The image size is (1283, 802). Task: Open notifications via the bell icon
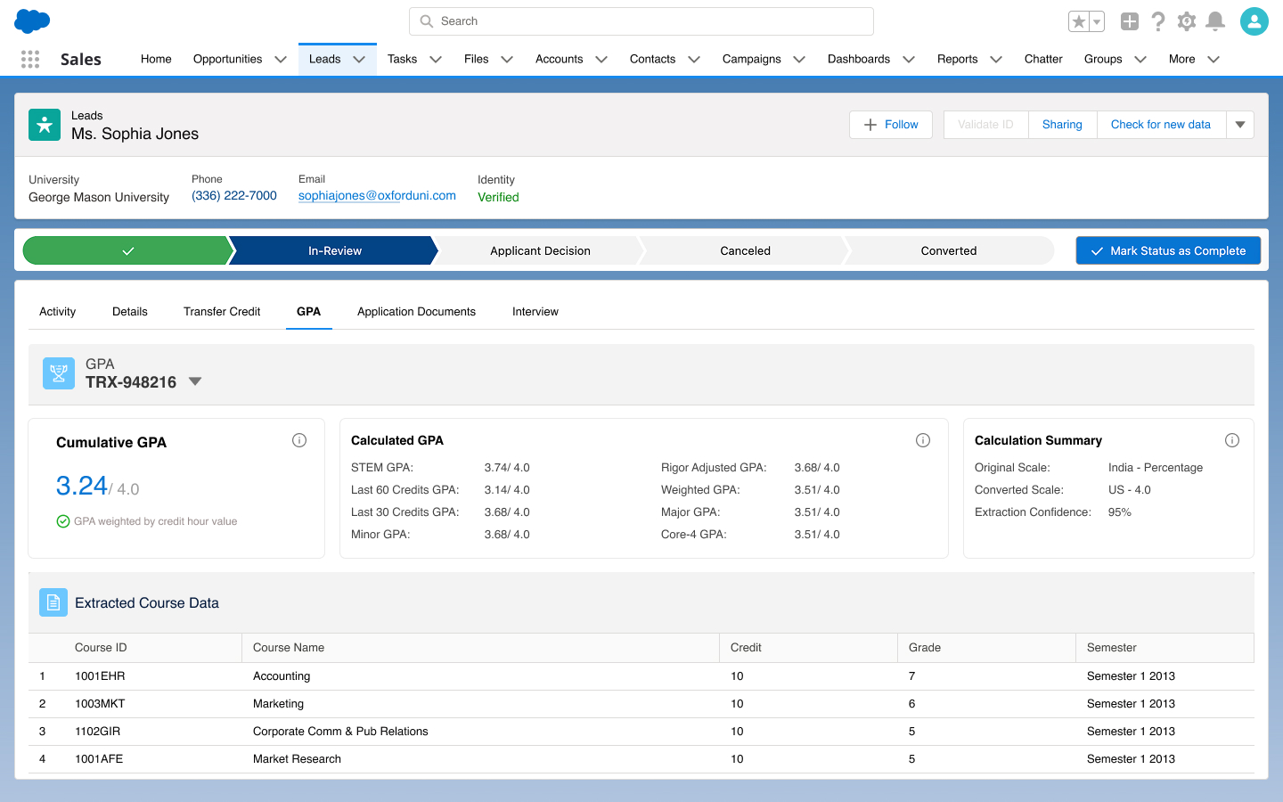coord(1215,20)
